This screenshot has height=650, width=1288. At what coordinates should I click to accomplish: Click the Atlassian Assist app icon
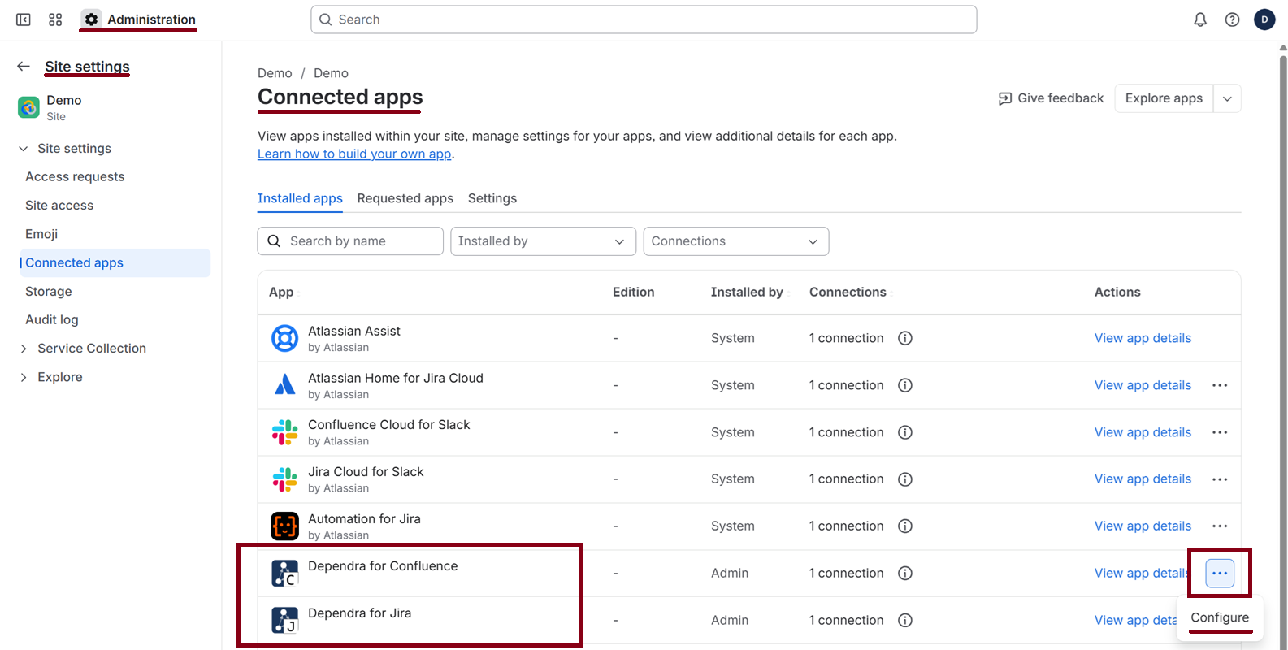pyautogui.click(x=284, y=338)
